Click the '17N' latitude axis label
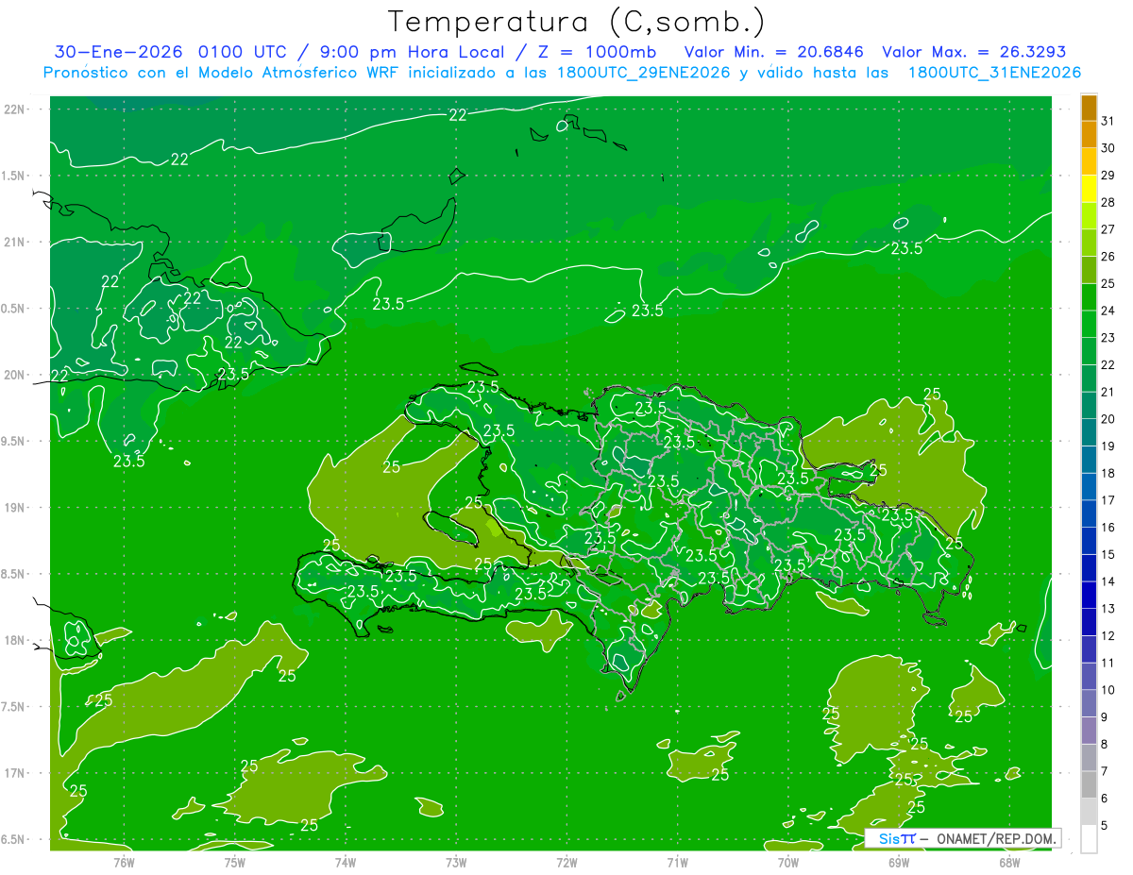Image resolution: width=1133 pixels, height=875 pixels. tap(13, 773)
